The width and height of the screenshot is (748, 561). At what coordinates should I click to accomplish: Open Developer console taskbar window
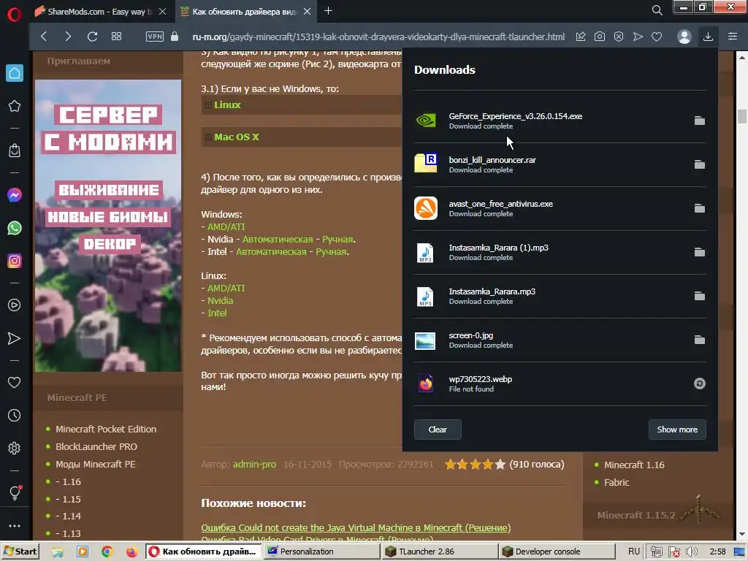(557, 552)
